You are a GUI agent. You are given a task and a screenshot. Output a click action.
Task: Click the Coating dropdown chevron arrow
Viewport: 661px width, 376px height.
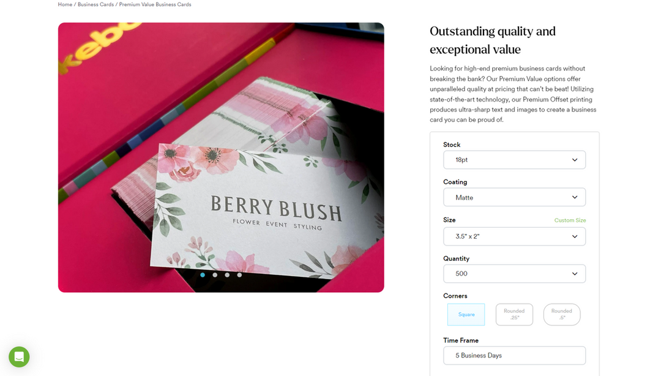click(575, 198)
